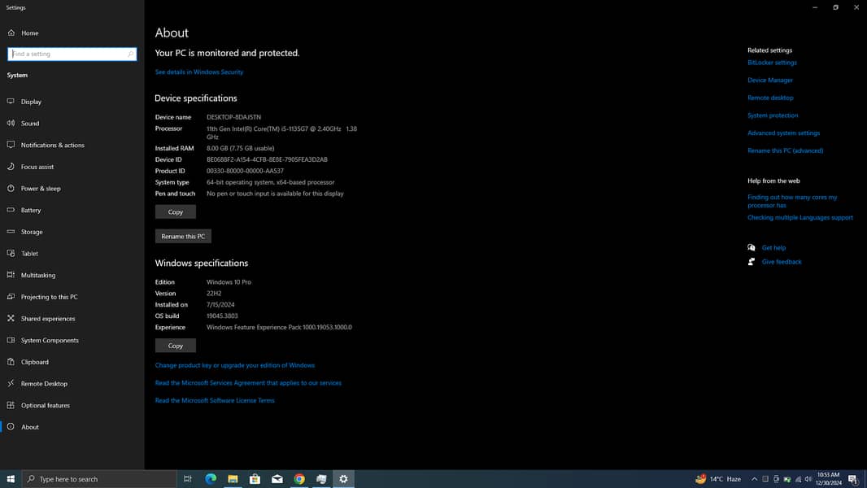The width and height of the screenshot is (867, 488).
Task: Switch to Power & sleep settings
Action: point(41,189)
